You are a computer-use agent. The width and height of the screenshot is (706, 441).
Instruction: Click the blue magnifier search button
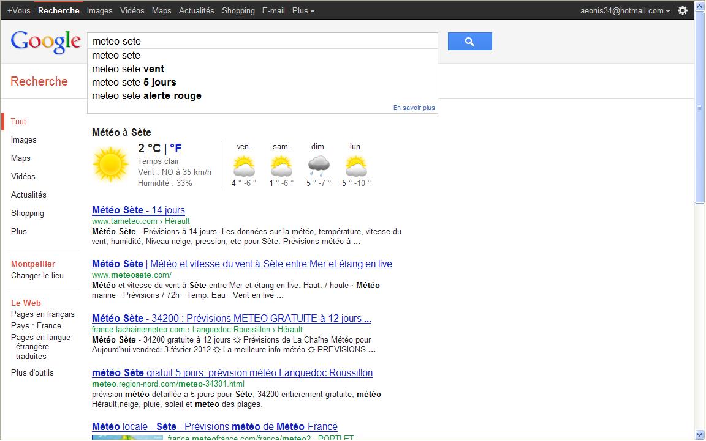pyautogui.click(x=469, y=42)
